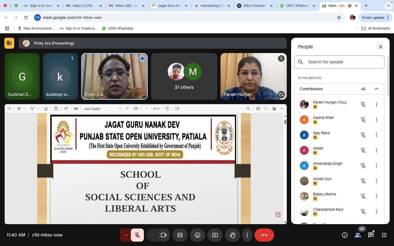This screenshot has width=394, height=246.
Task: Open activities grid icon
Action: click(384, 235)
